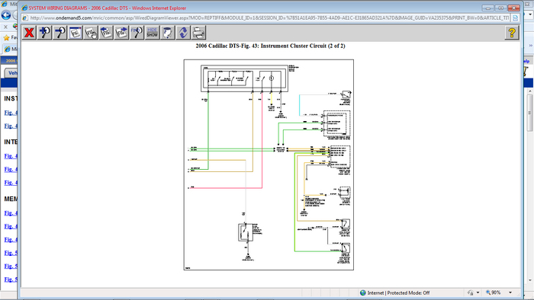This screenshot has height=300, width=534.
Task: Go to the next figure icon
Action: [x=121, y=33]
